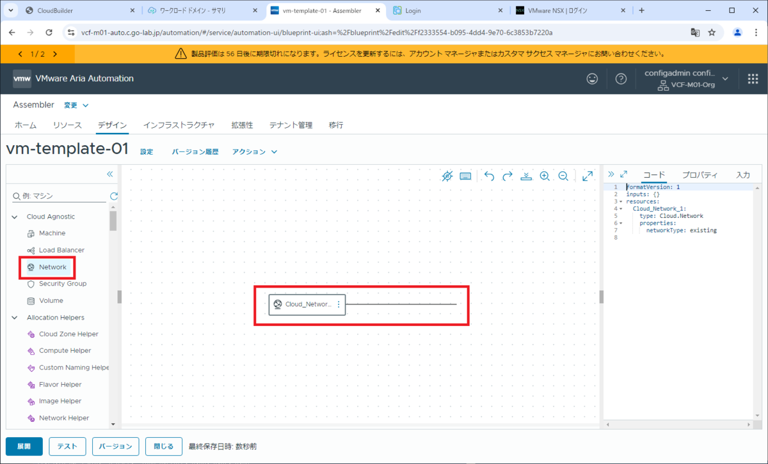
Task: Switch to the ホーム tab
Action: [x=26, y=125]
